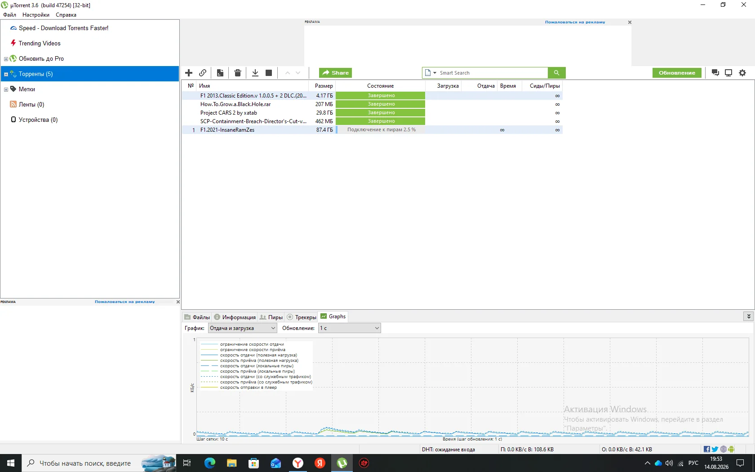
Task: Click the globe icon in status bar
Action: tap(723, 450)
